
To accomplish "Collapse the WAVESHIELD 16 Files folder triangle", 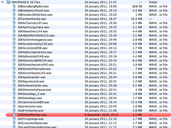I will click(x=3, y=2).
